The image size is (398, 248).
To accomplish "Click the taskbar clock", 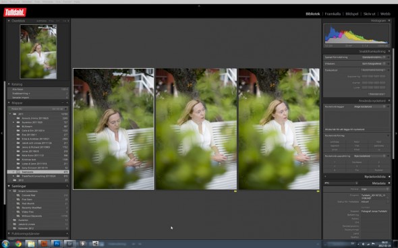I will [385, 244].
